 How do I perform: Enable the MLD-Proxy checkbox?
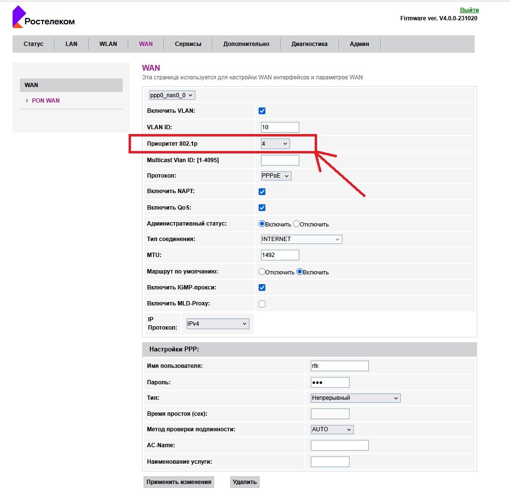[262, 304]
